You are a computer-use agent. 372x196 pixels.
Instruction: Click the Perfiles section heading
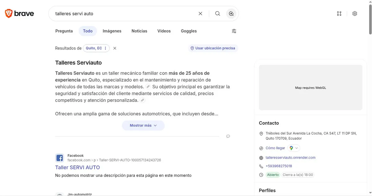pos(267,190)
